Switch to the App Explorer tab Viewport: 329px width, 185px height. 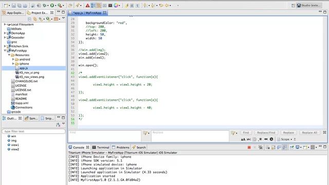(x=13, y=13)
